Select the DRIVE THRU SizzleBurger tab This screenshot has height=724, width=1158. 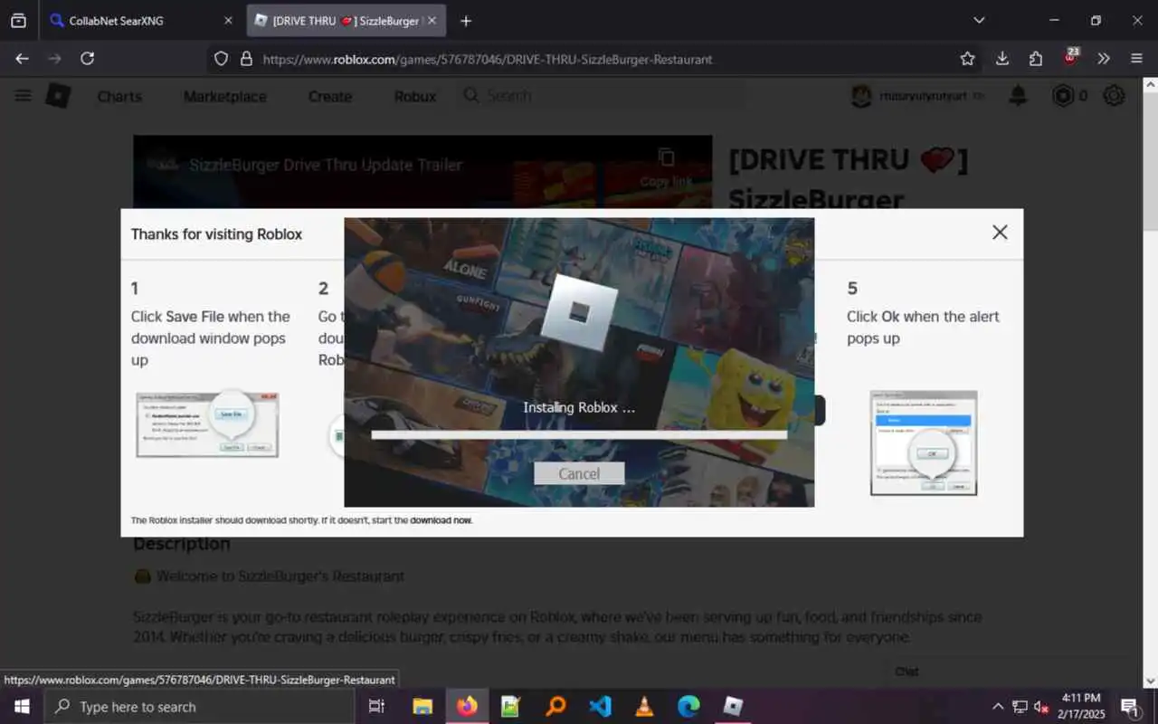click(x=346, y=20)
